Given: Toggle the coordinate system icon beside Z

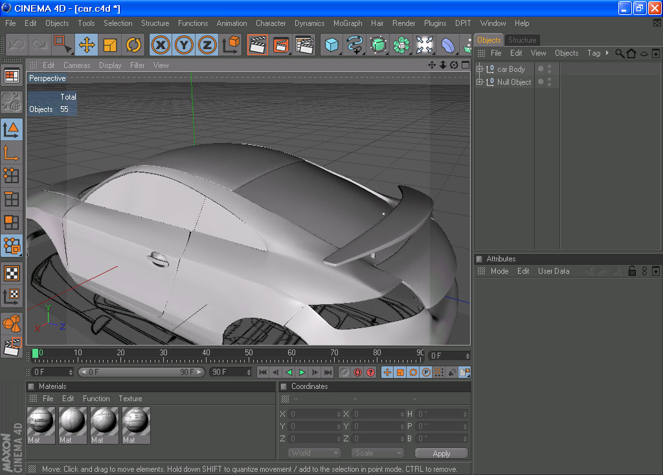Looking at the screenshot, I should (230, 45).
